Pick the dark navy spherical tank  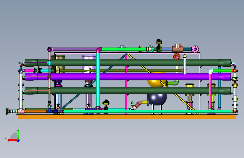[157, 100]
